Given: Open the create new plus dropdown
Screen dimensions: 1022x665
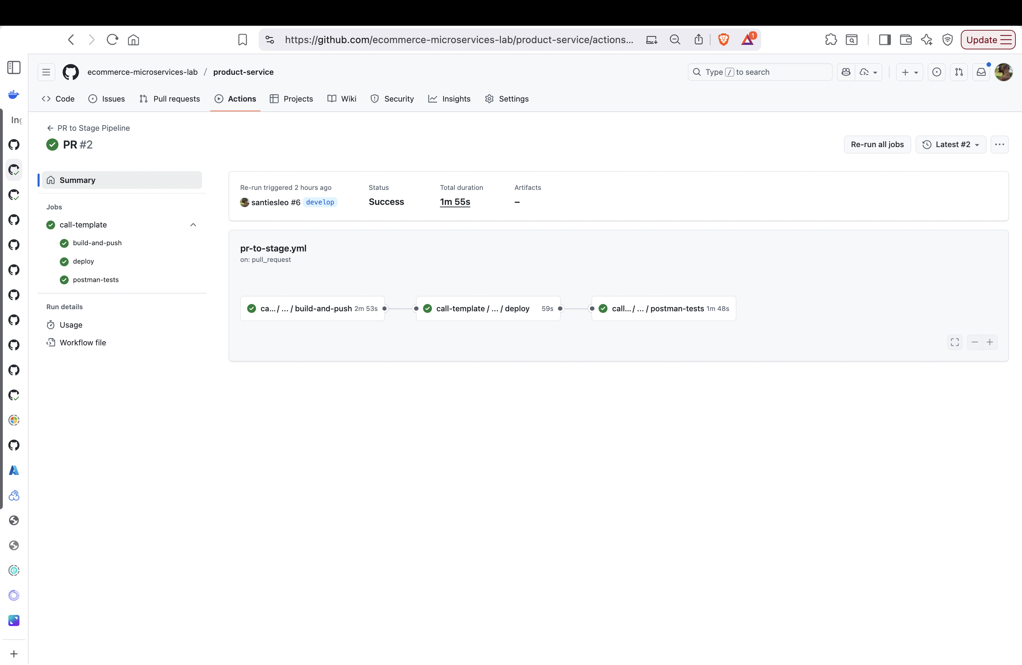Looking at the screenshot, I should pyautogui.click(x=909, y=72).
